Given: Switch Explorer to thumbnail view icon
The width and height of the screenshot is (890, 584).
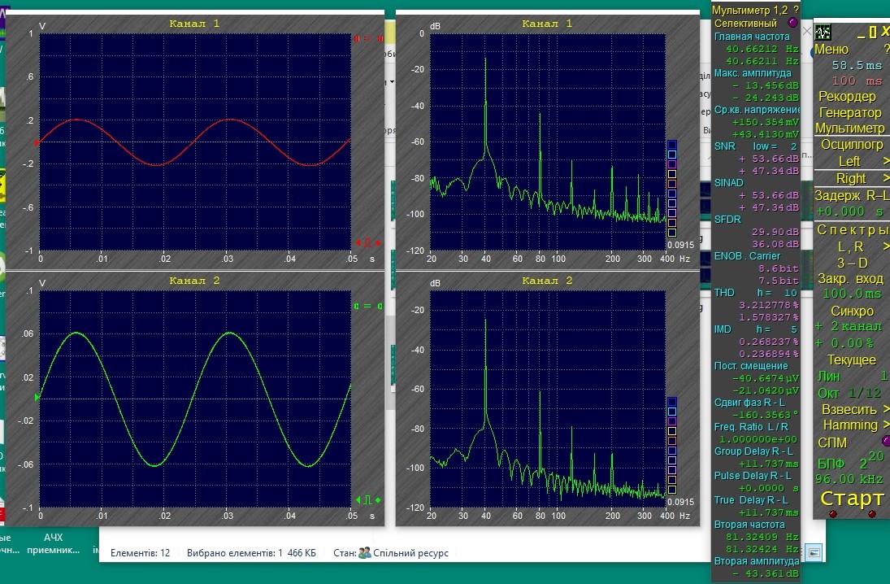Looking at the screenshot, I should click(814, 552).
